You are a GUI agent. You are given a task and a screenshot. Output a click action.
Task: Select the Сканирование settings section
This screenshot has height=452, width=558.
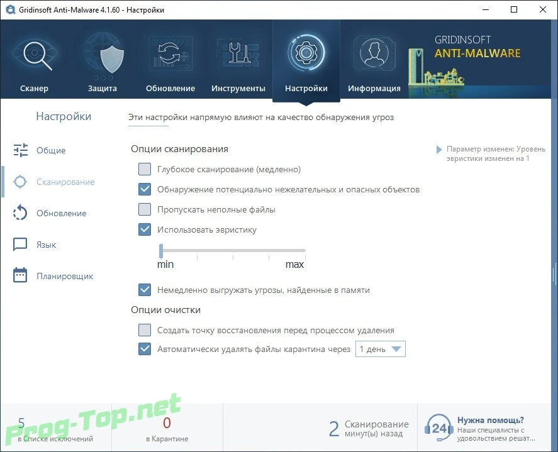pyautogui.click(x=65, y=182)
